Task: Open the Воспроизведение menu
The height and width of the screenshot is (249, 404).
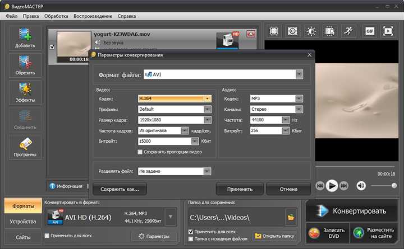Action: pos(93,16)
